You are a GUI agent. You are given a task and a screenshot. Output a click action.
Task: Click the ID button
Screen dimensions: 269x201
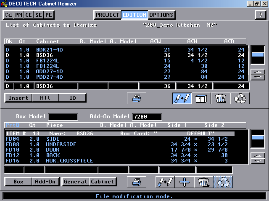click(73, 98)
